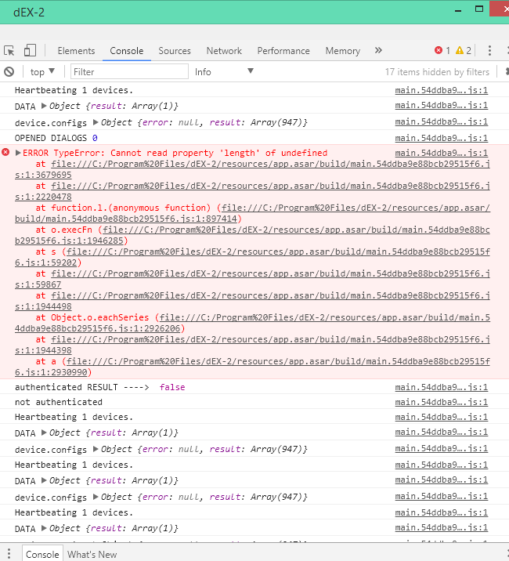Expand the ERROR TypeError stack trace triangle
Viewport: 509px width, 561px height.
point(19,153)
